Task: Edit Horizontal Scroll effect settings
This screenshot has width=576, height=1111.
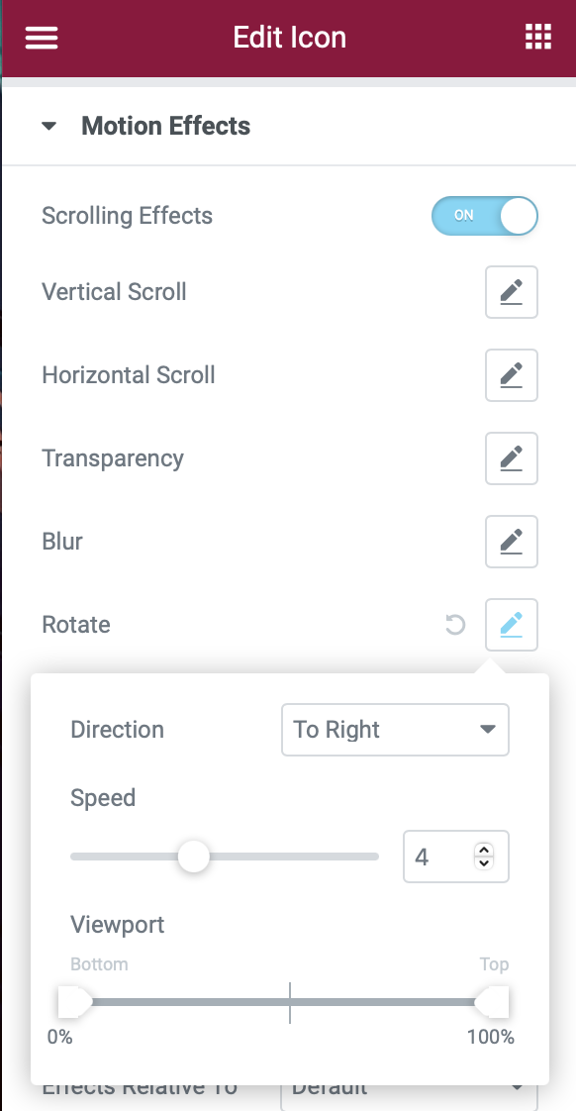Action: tap(512, 375)
